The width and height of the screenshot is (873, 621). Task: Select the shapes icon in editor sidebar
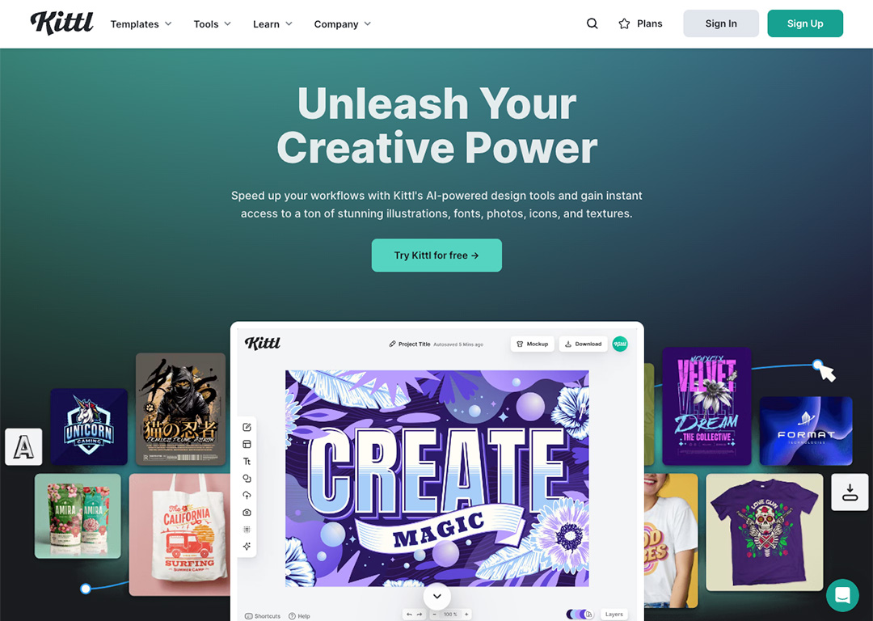247,479
